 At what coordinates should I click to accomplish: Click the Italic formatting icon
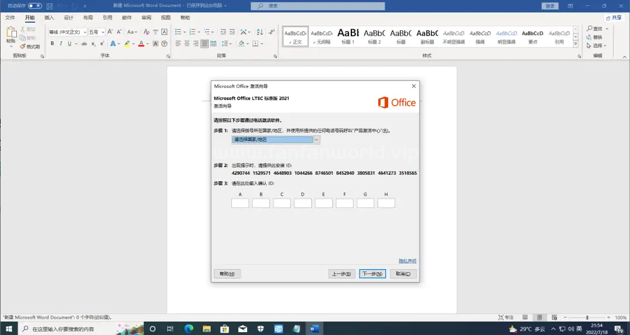61,44
